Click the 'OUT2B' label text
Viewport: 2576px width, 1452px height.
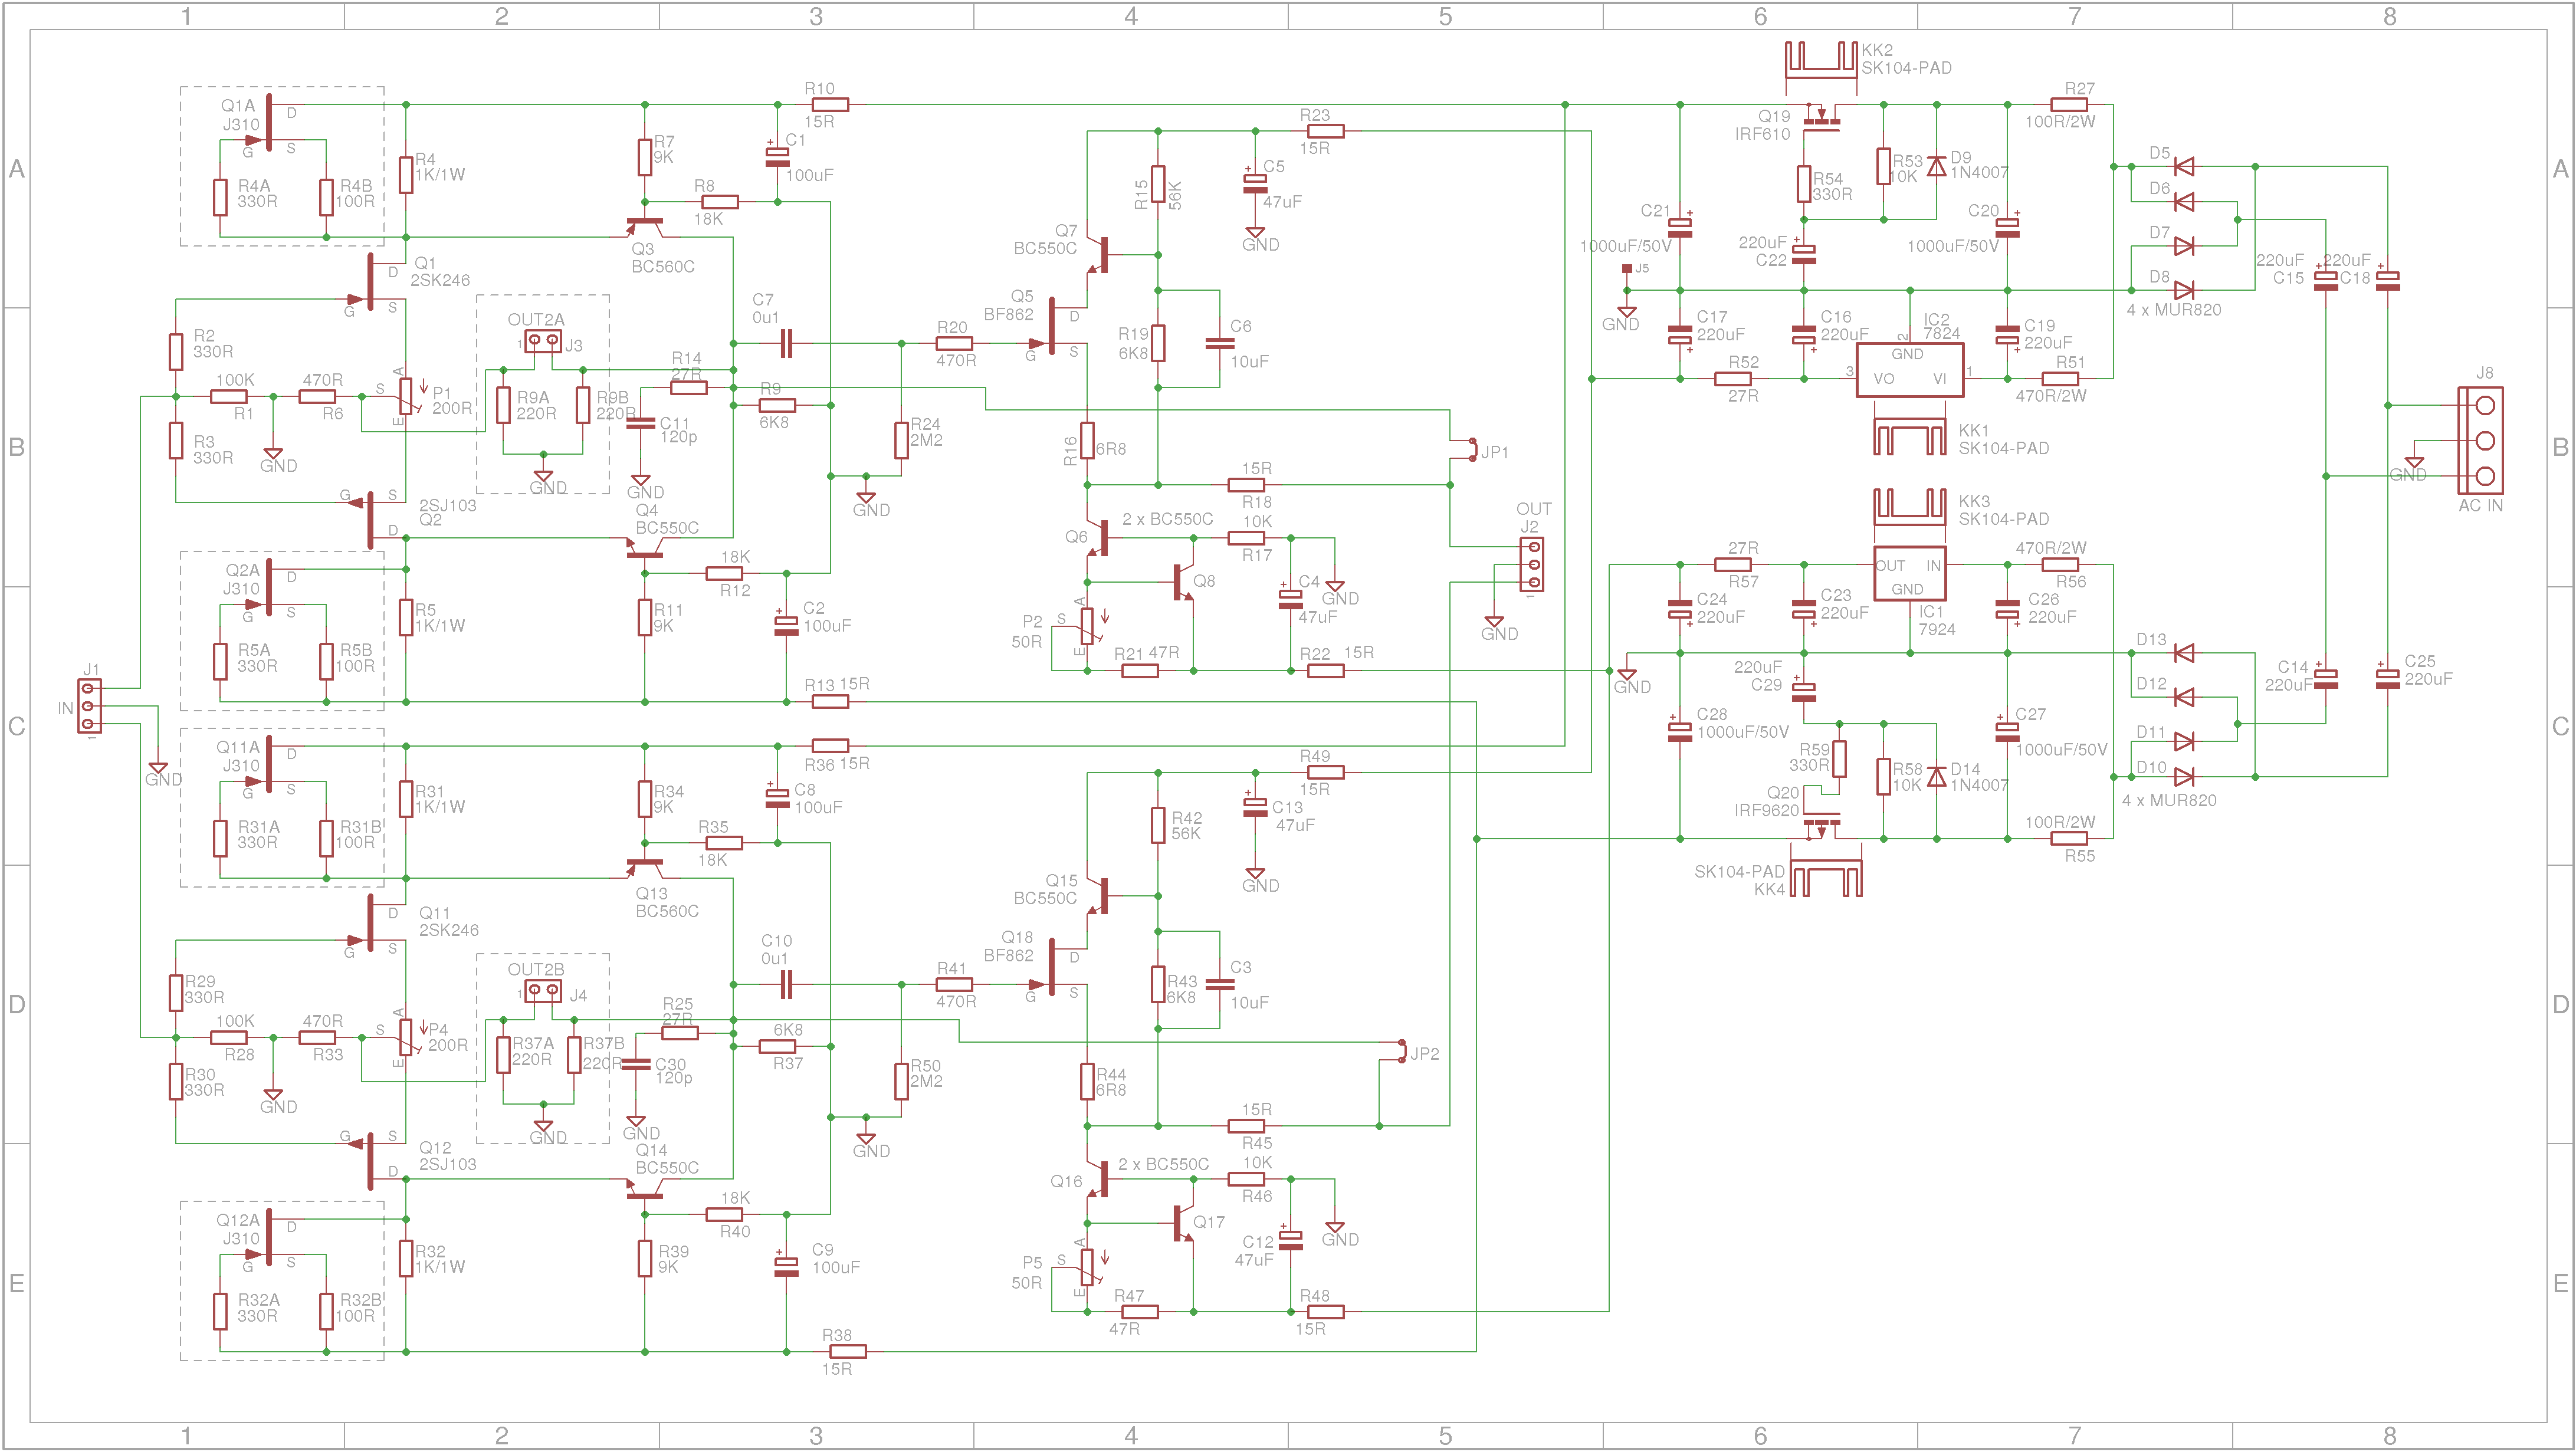click(x=536, y=969)
